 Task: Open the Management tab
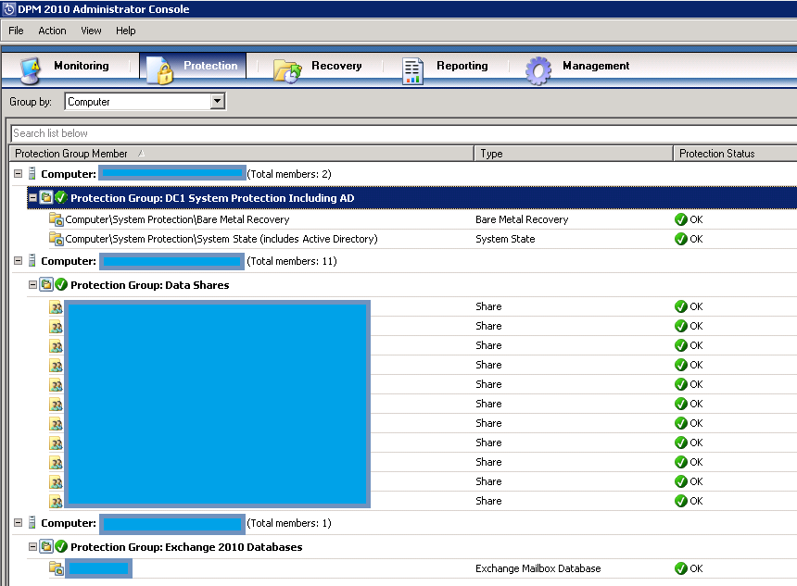(577, 68)
